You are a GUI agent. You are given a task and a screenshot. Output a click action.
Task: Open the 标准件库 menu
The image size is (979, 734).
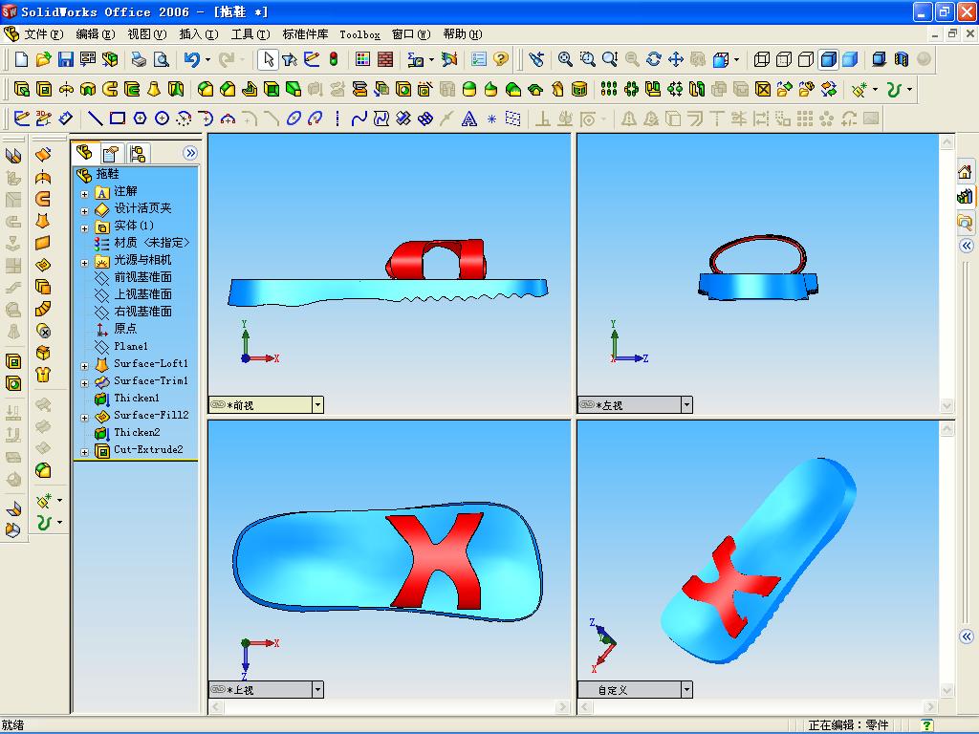(305, 34)
